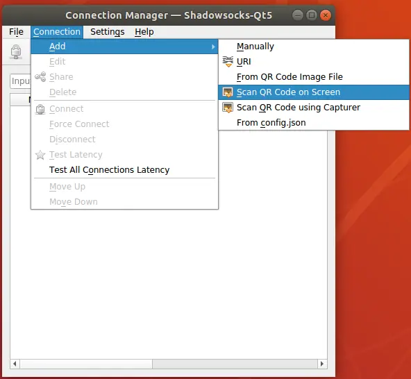This screenshot has height=379, width=411.
Task: Click the Connection menu header
Action: [57, 32]
